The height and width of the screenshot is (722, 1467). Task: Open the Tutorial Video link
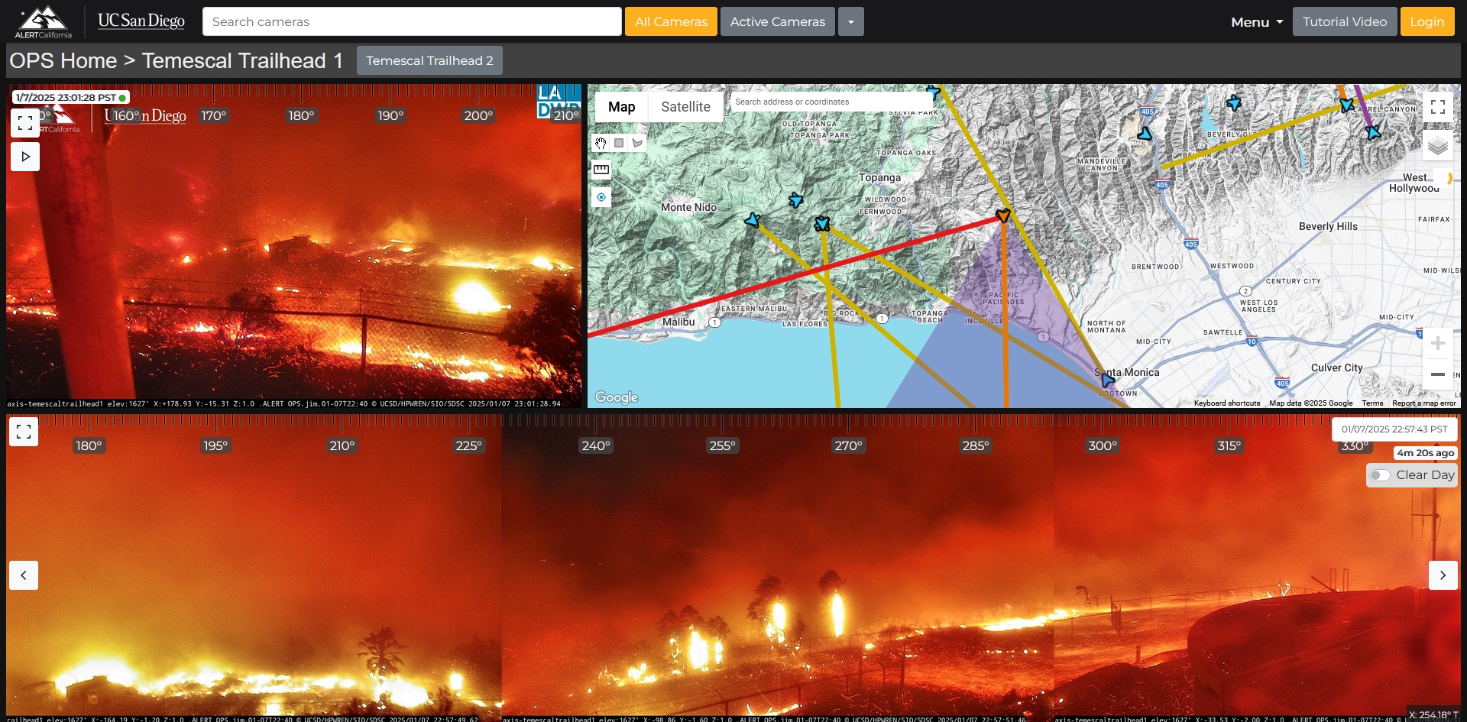pos(1344,22)
